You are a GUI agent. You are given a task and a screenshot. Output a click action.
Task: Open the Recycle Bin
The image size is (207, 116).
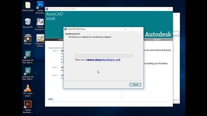click(28, 23)
